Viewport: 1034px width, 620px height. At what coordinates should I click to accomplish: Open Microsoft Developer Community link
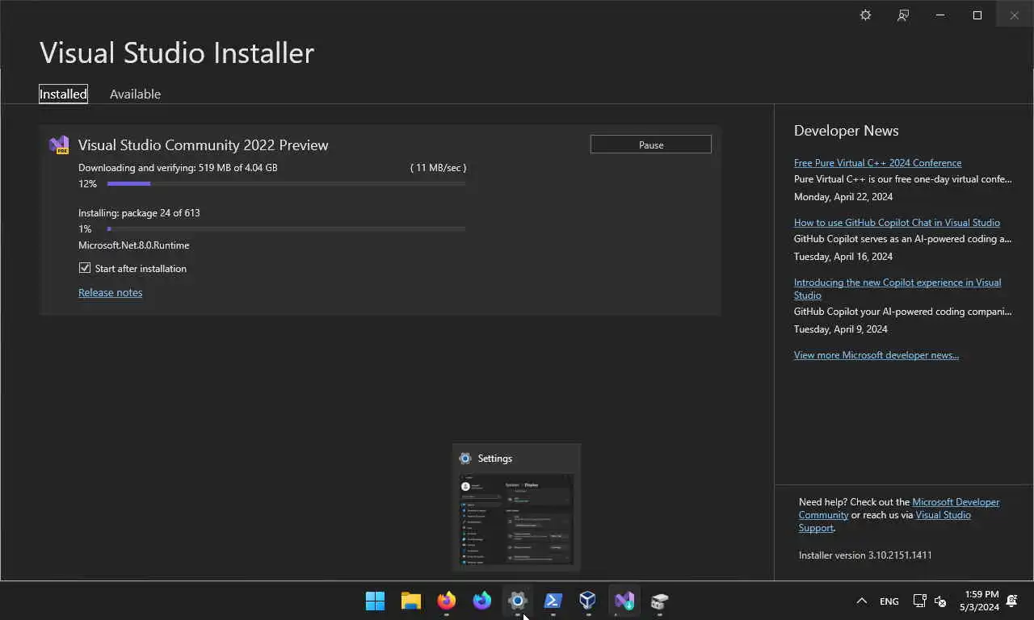(899, 509)
